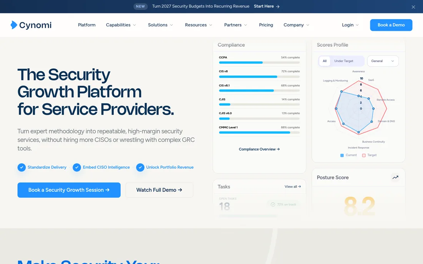Screen dimensions: 423x264
Task: Expand the Company menu
Action: [296, 25]
